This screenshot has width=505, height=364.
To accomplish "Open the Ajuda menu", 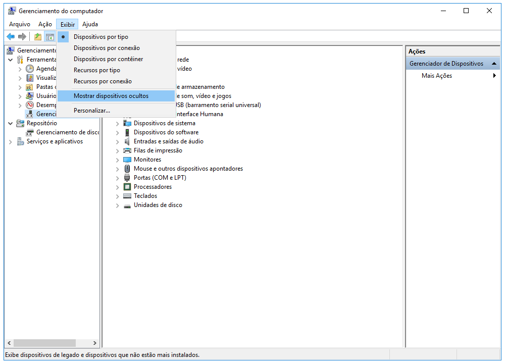I will tap(90, 24).
